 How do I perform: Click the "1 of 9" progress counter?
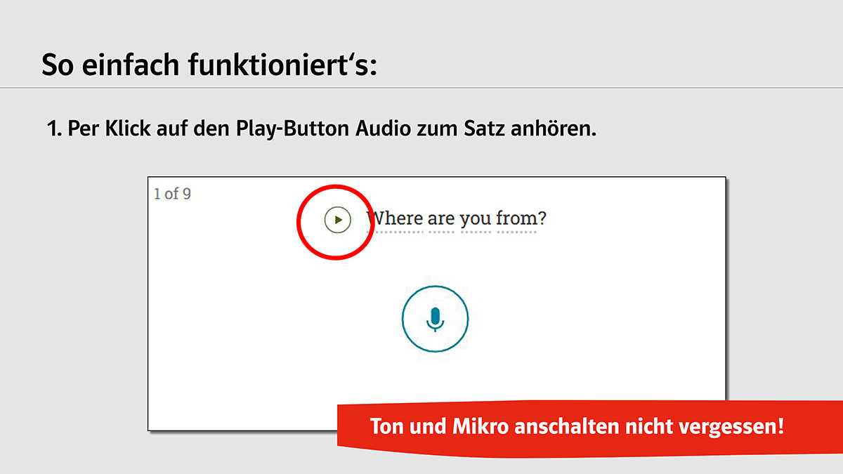(x=172, y=194)
